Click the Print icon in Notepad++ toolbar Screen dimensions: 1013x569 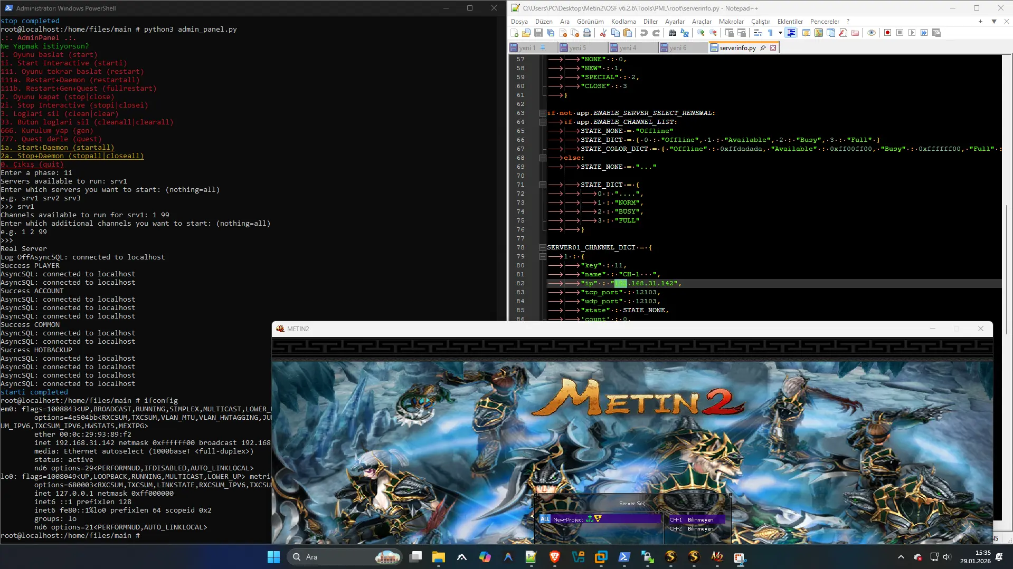click(587, 33)
